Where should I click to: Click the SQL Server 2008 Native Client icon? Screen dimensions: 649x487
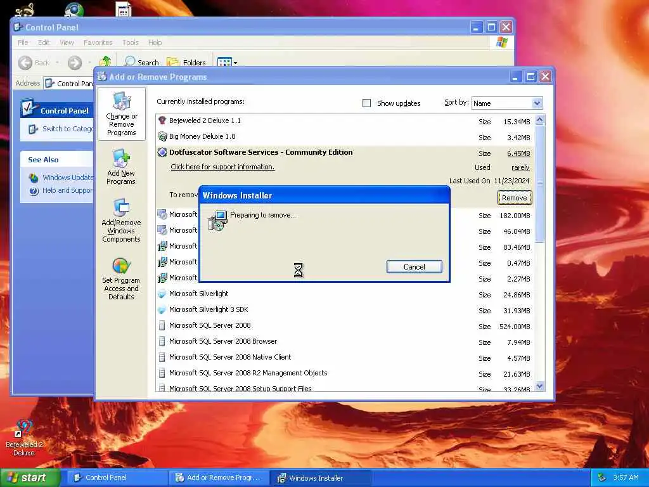(162, 357)
